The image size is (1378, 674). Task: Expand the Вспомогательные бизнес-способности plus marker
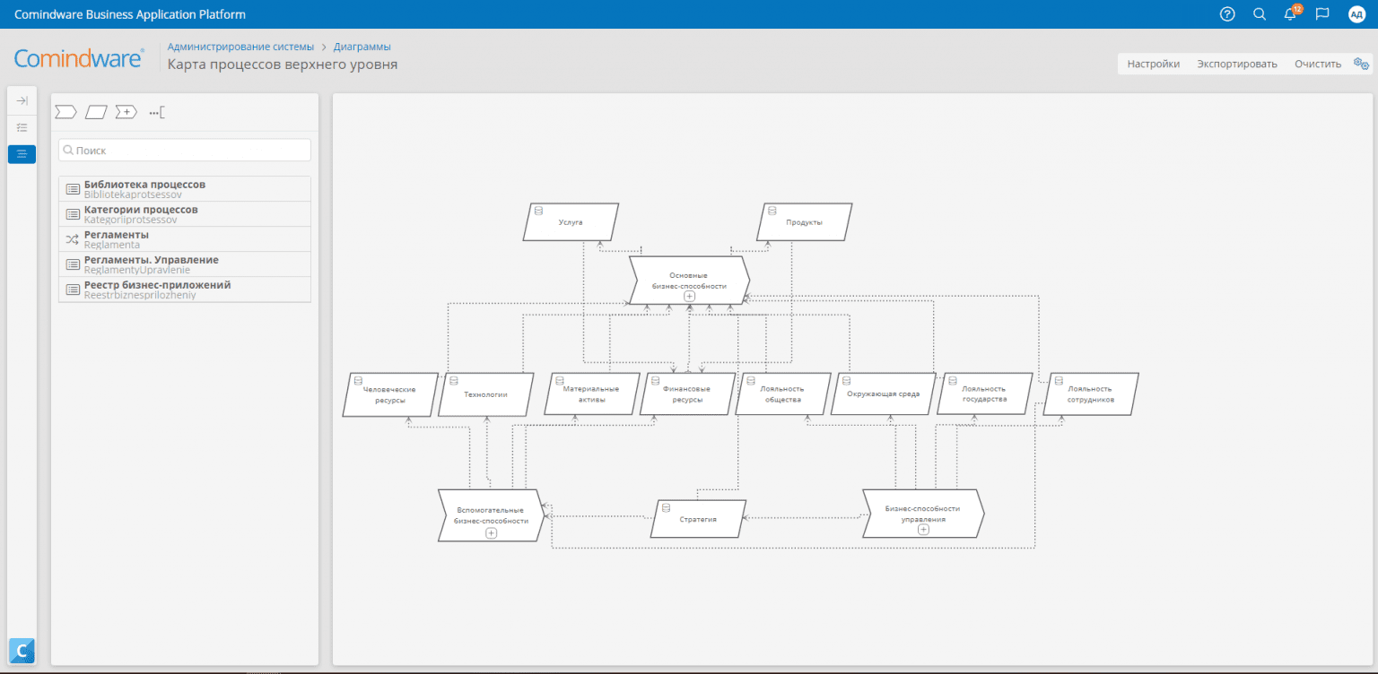491,532
